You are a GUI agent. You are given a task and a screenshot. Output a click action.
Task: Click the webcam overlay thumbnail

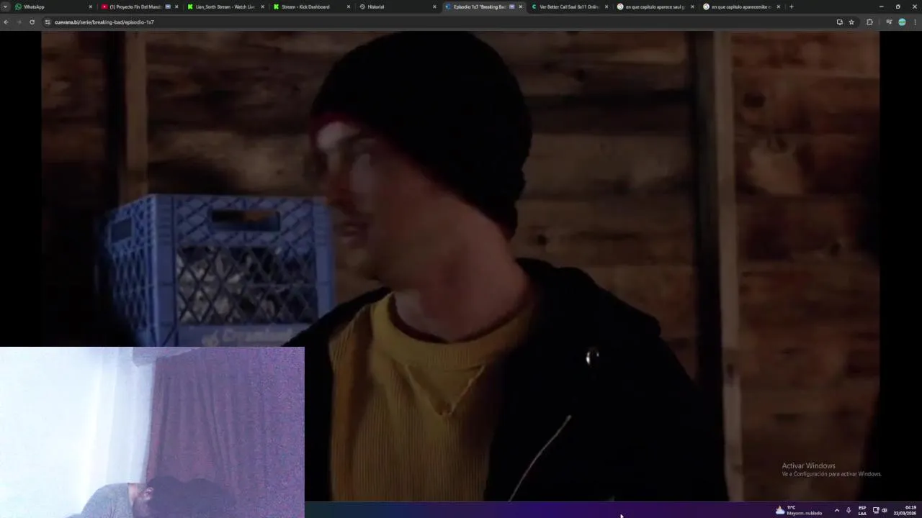[x=152, y=432]
